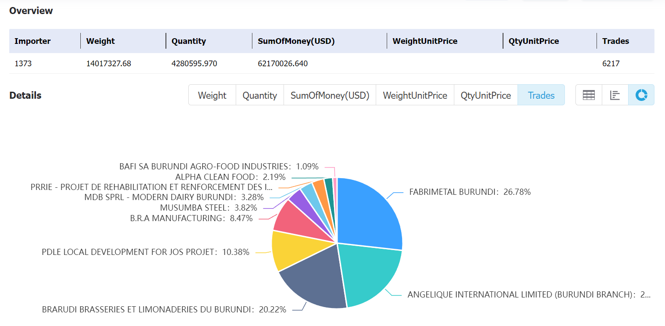Click the ANGELIQUE INTERNATIONAL LIMITED (BURUNDI BRANCH) label
The width and height of the screenshot is (665, 326).
(529, 294)
